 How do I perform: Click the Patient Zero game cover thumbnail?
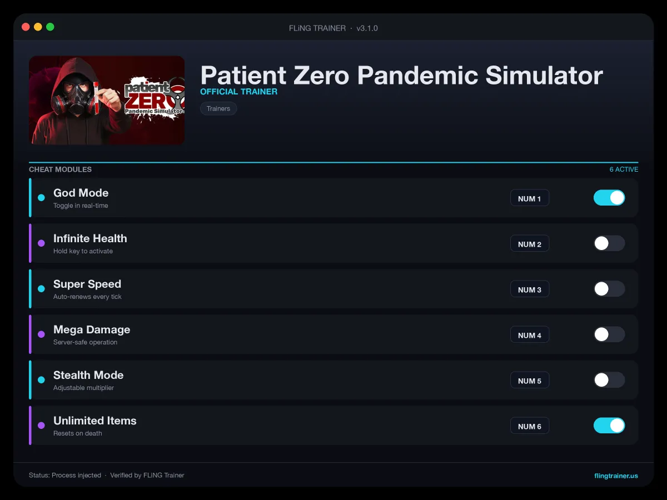[107, 100]
